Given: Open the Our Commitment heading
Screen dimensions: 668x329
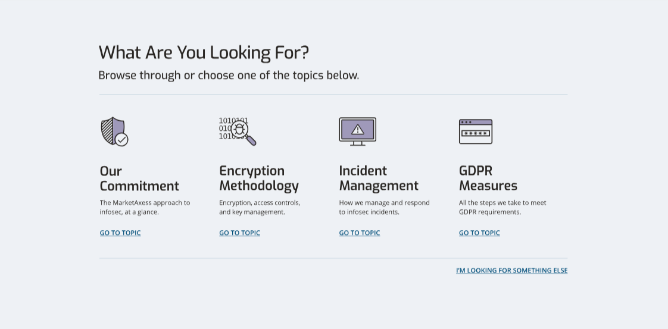Looking at the screenshot, I should coord(139,178).
